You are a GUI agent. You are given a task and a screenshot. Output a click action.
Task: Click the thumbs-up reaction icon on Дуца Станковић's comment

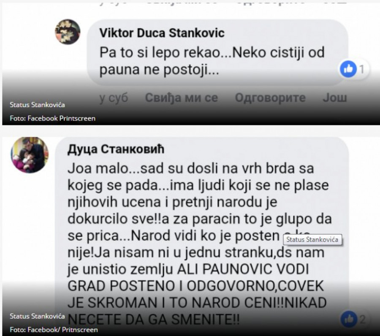point(349,319)
